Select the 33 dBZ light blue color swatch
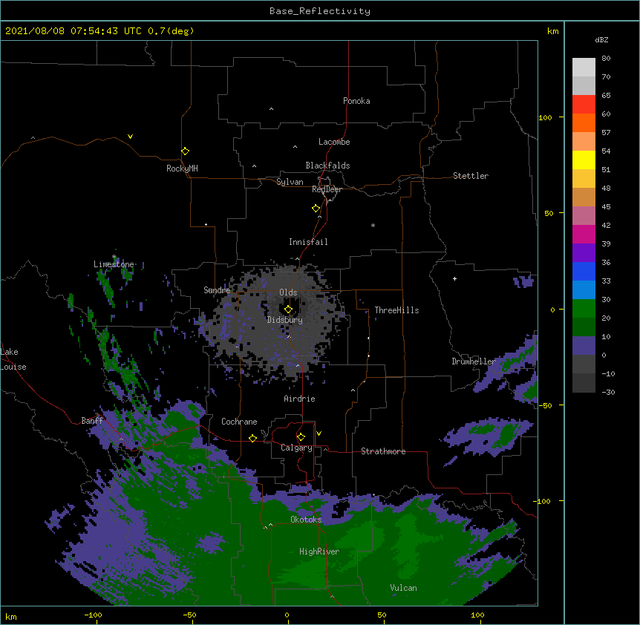 tap(584, 289)
